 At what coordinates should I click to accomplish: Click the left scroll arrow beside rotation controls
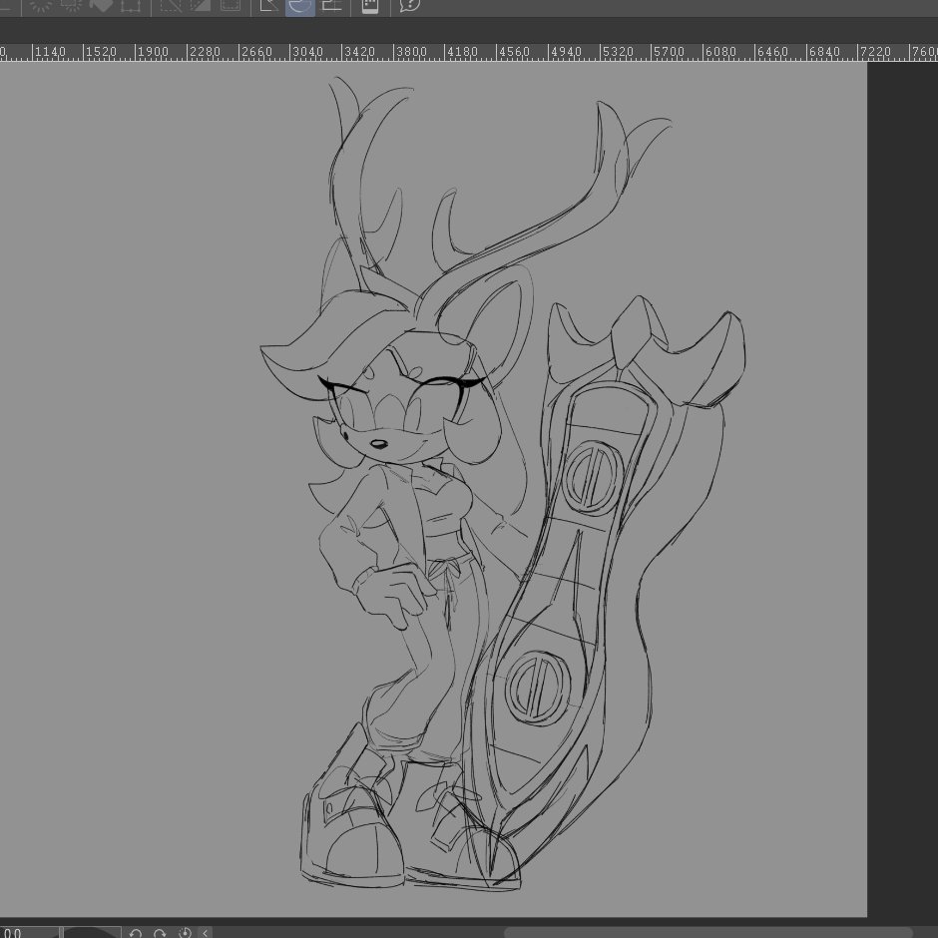206,932
